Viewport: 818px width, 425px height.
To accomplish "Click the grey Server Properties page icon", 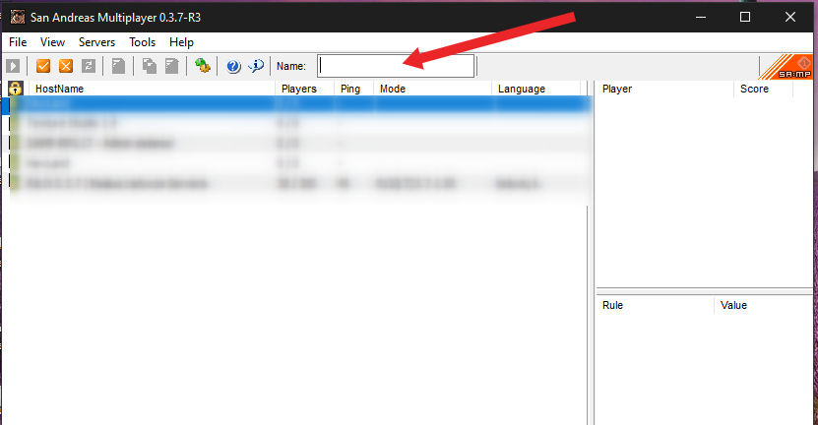I will pyautogui.click(x=171, y=66).
